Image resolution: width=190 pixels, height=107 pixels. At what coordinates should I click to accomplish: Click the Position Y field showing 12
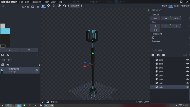166,18
